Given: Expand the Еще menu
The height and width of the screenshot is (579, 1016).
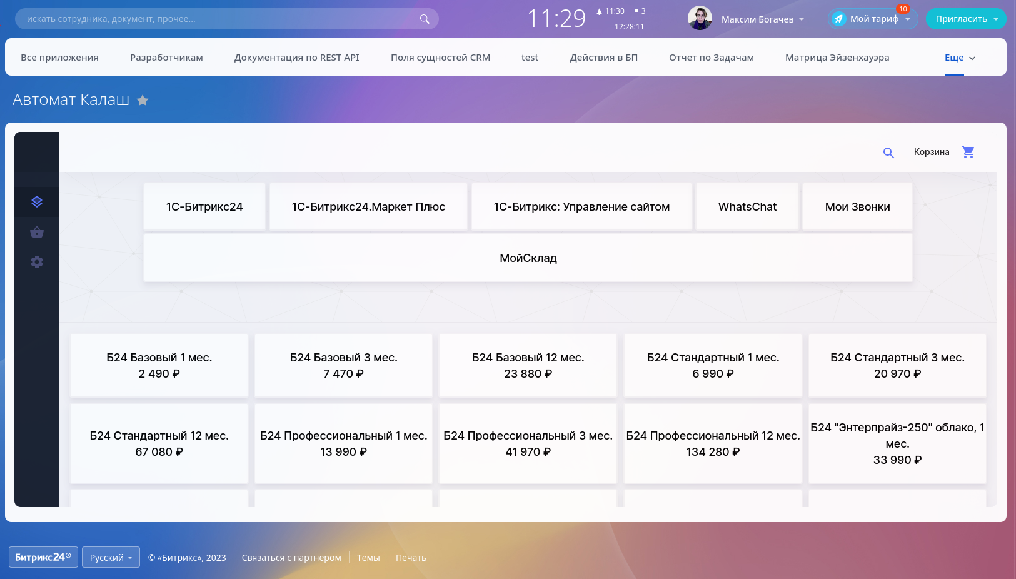Looking at the screenshot, I should coord(960,58).
